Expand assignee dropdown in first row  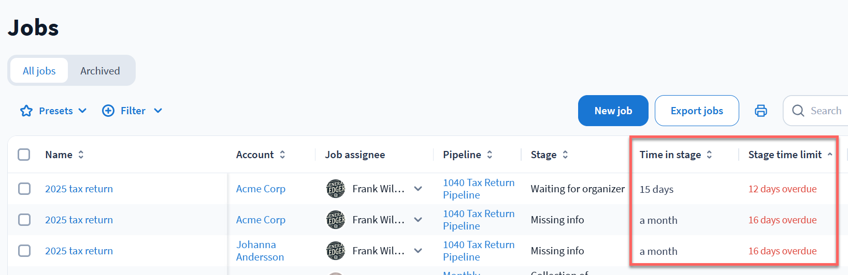[418, 189]
